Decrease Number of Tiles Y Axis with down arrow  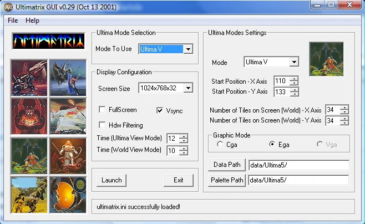(344, 123)
